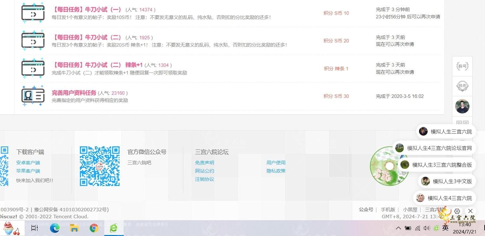Open Task View on the taskbar
The width and height of the screenshot is (485, 236).
[35, 228]
